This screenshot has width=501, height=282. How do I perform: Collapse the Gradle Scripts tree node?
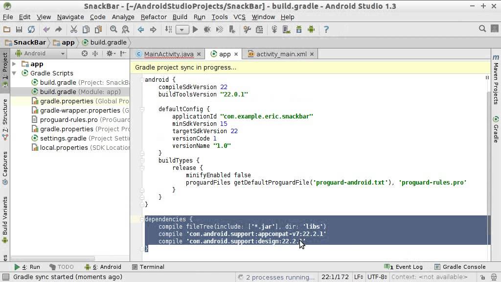pos(14,73)
